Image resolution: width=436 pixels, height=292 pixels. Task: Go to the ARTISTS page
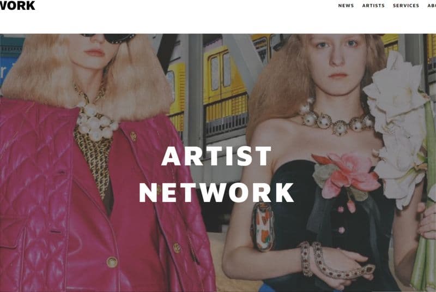pos(373,5)
